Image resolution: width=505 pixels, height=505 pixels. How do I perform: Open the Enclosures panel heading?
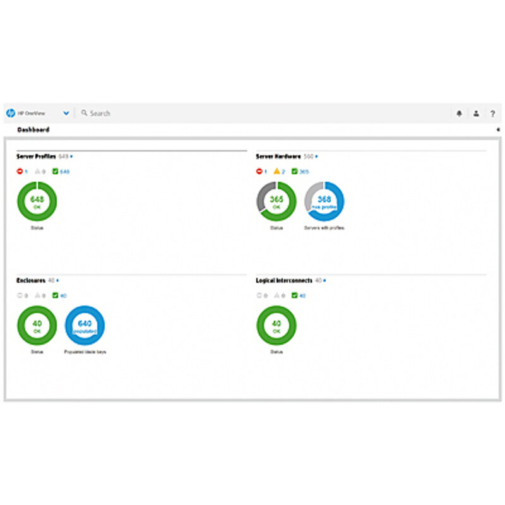[31, 280]
